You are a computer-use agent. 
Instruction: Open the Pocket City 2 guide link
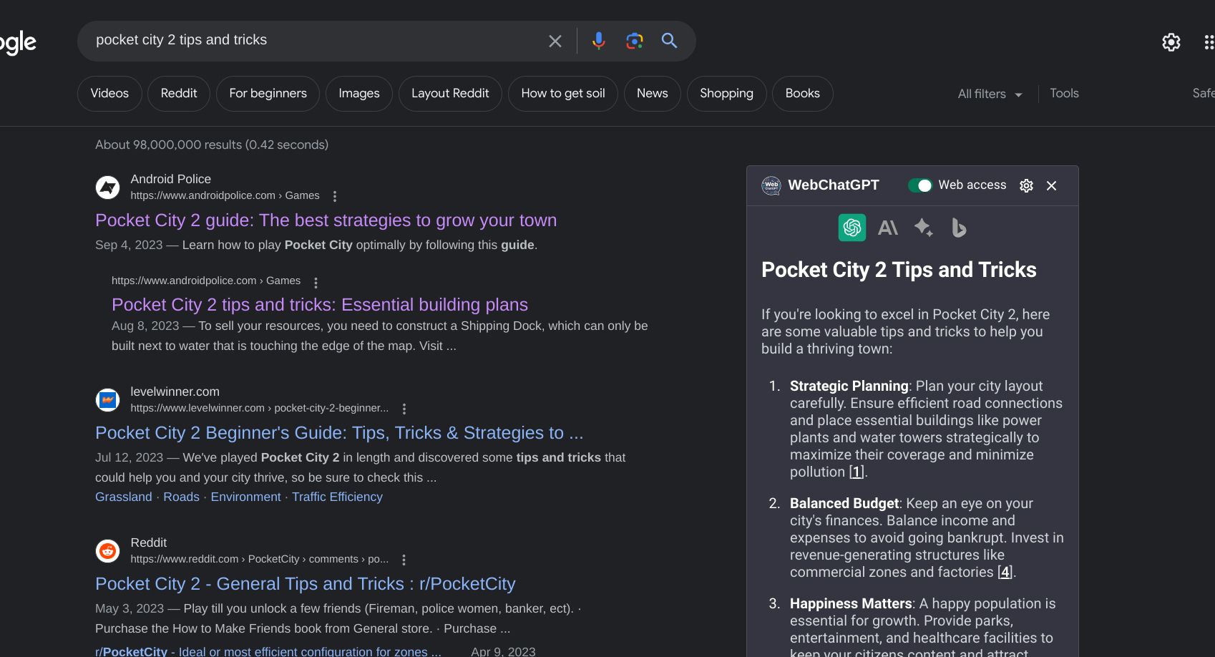point(326,220)
